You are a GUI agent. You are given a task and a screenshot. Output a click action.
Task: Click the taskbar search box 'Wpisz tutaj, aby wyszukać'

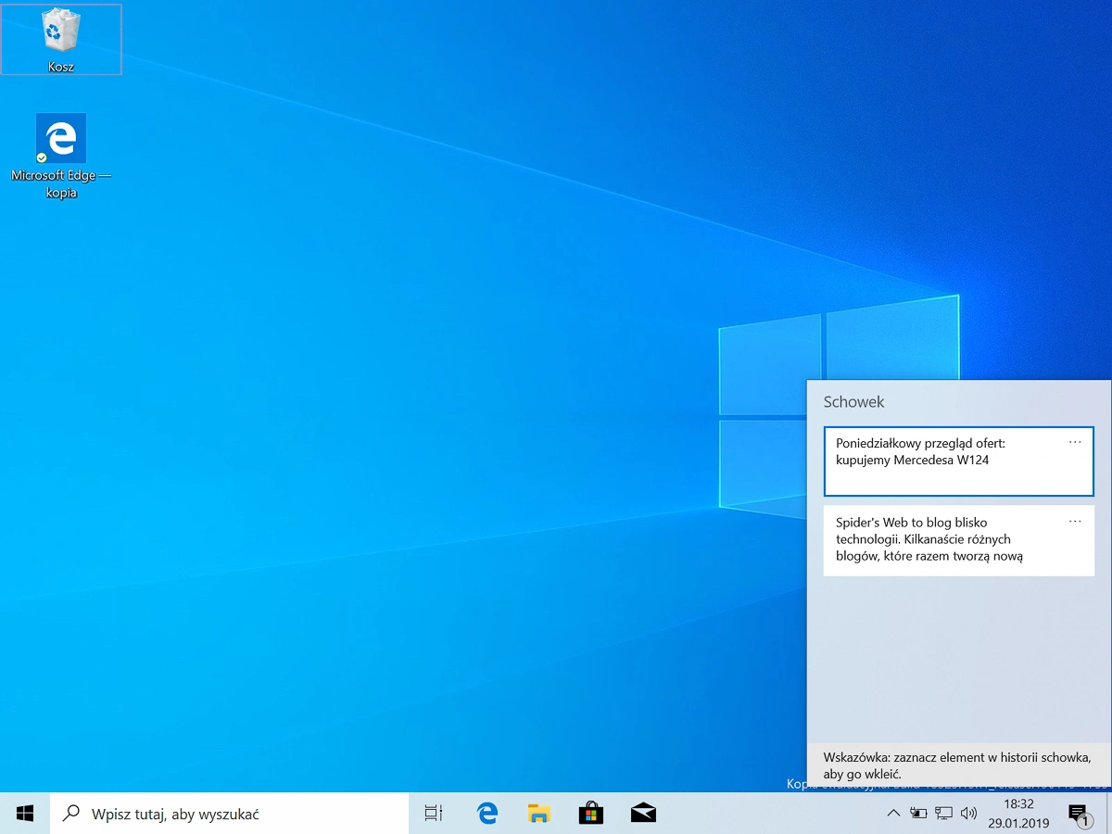click(x=229, y=814)
